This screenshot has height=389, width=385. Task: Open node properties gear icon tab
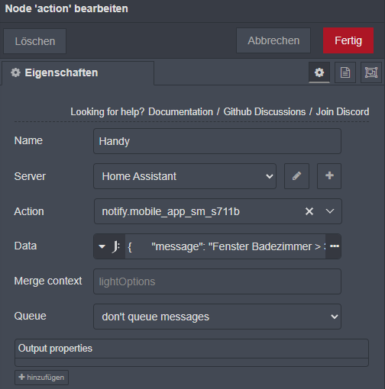coord(319,72)
